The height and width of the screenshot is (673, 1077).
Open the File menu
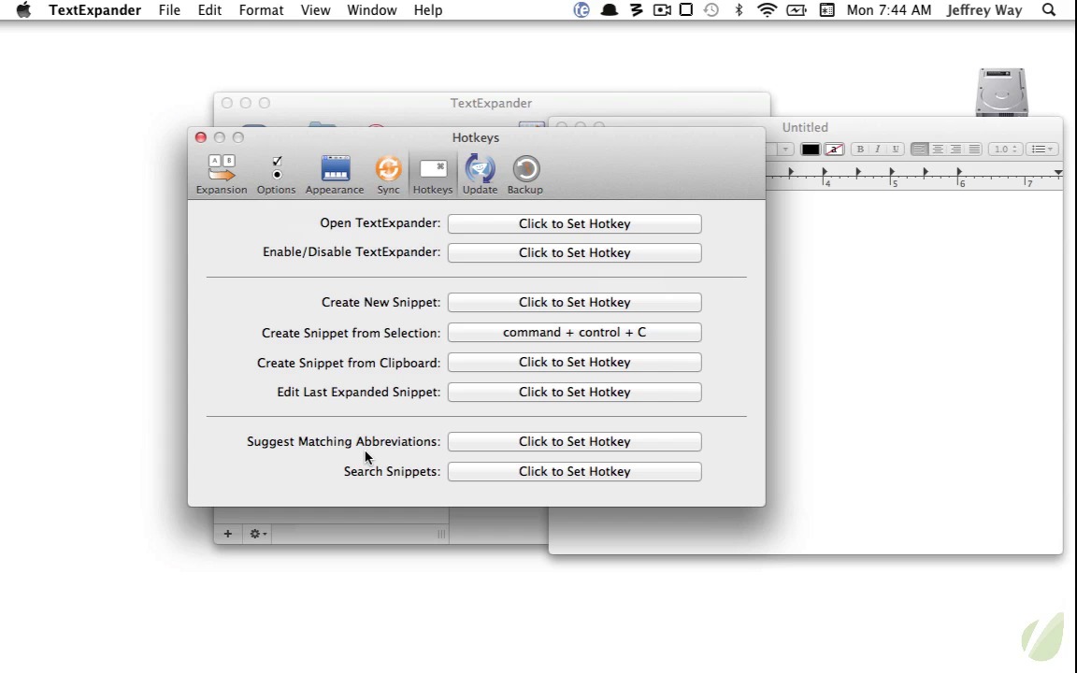click(x=169, y=10)
